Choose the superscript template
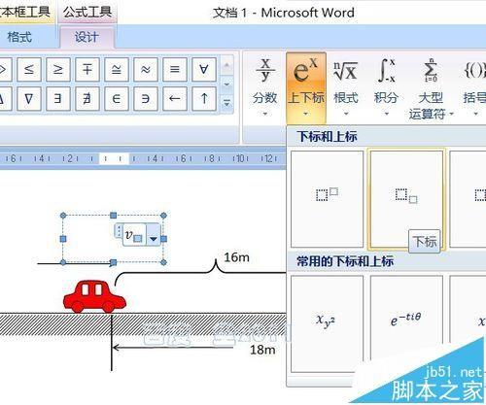The image size is (486, 405). 328,199
